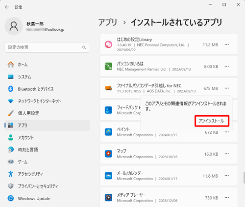Confirm with the アンインストール button
Screen dimensions: 245x207
[212, 121]
